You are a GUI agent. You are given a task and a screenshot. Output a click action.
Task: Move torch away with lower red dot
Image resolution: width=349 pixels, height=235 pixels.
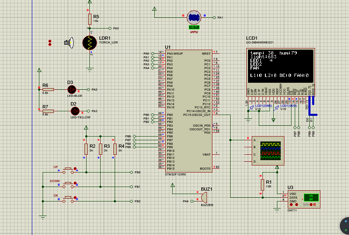pos(50,45)
